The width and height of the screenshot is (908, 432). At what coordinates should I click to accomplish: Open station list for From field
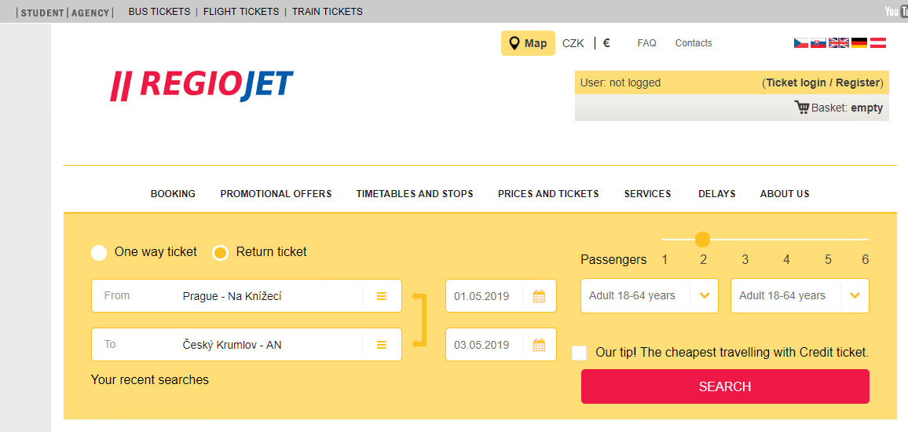[x=382, y=296]
